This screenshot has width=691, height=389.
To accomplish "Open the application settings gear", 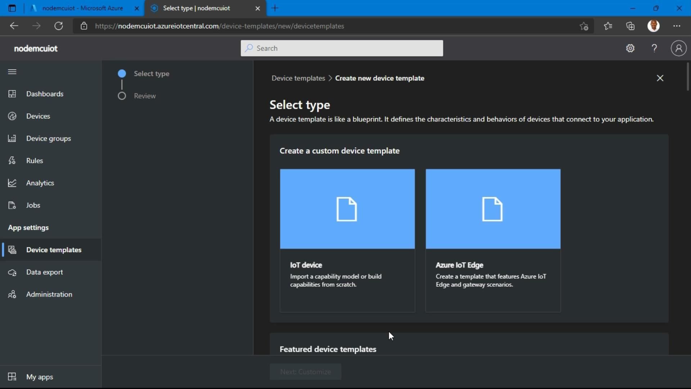I will 630,48.
